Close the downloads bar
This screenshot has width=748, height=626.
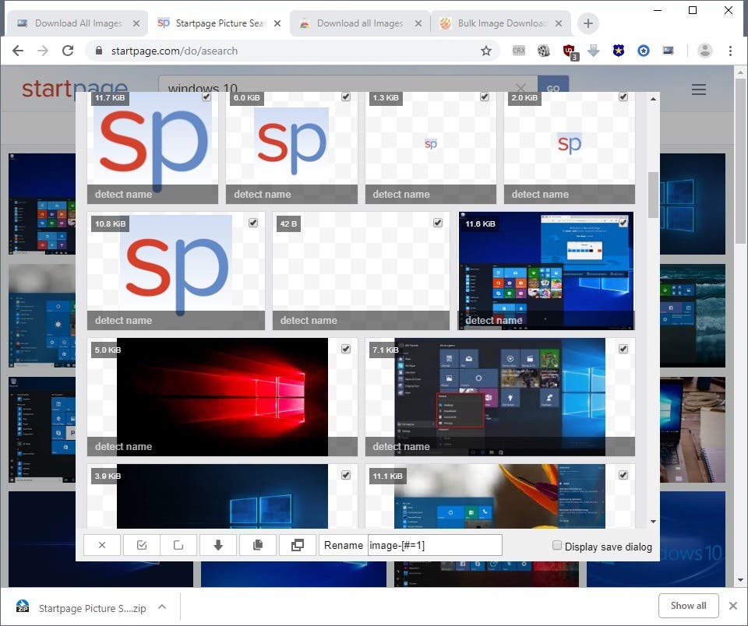[x=733, y=606]
